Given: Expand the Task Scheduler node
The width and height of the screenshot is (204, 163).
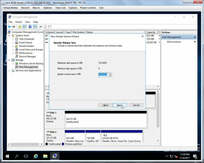Looking at the screenshot, I should (x=13, y=39).
